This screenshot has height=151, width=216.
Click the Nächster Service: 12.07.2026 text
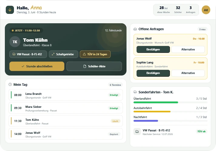coord(158,134)
